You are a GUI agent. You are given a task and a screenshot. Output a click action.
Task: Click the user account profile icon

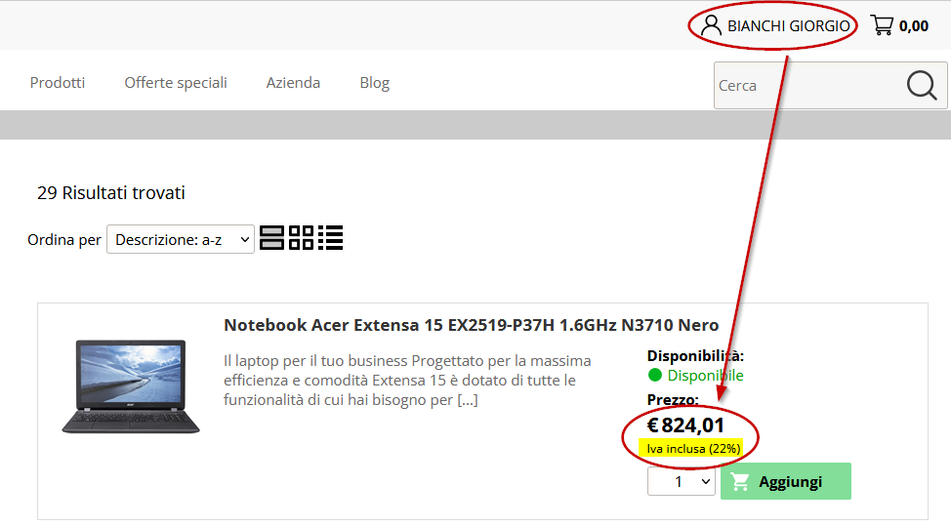coord(711,25)
